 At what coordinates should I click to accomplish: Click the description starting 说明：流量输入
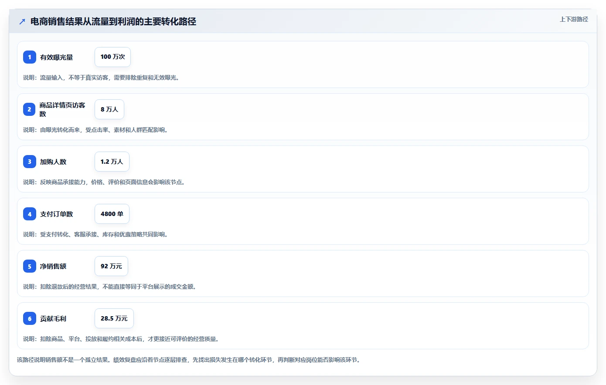point(102,78)
